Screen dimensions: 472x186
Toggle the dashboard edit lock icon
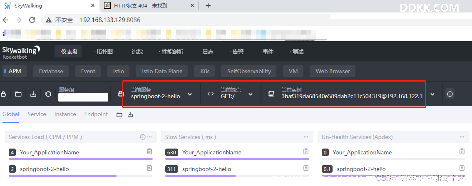click(4, 94)
